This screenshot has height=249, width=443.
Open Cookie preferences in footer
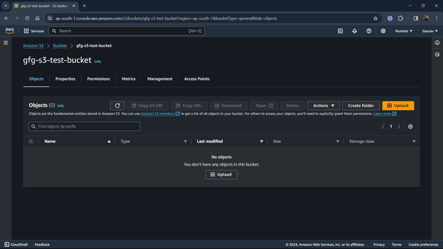click(423, 244)
